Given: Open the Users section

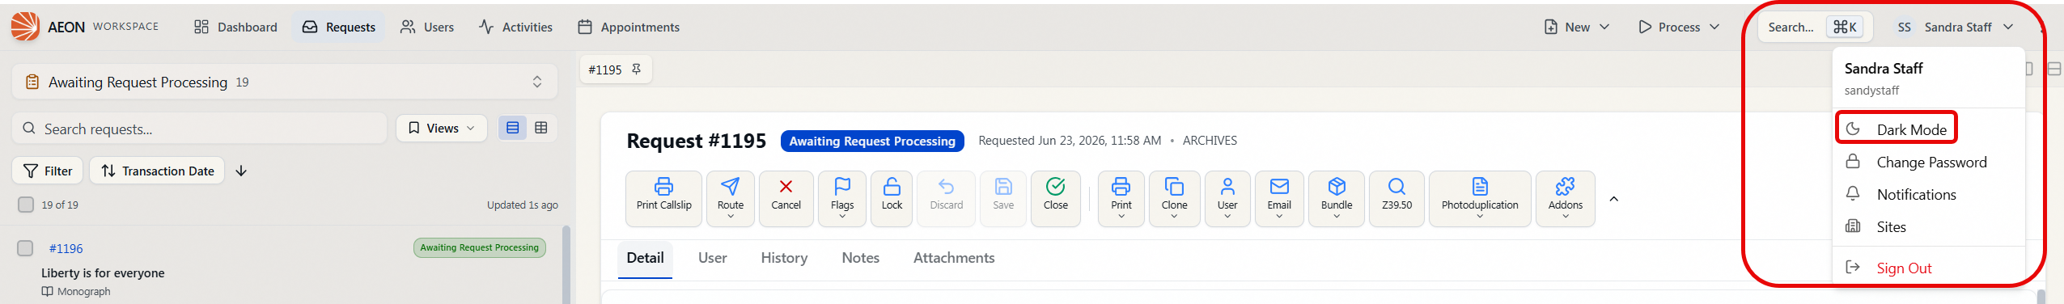Looking at the screenshot, I should (x=427, y=27).
